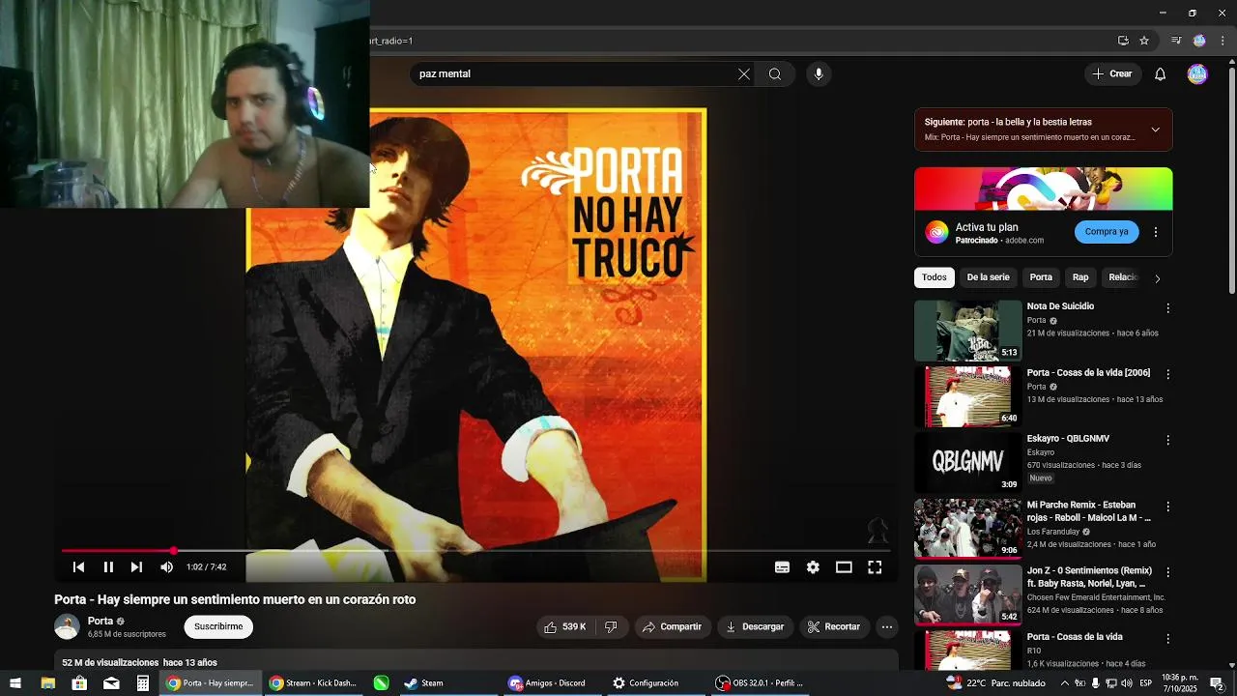The image size is (1237, 696).
Task: Expand the Siguiente mix playlist panel
Action: pos(1155,130)
